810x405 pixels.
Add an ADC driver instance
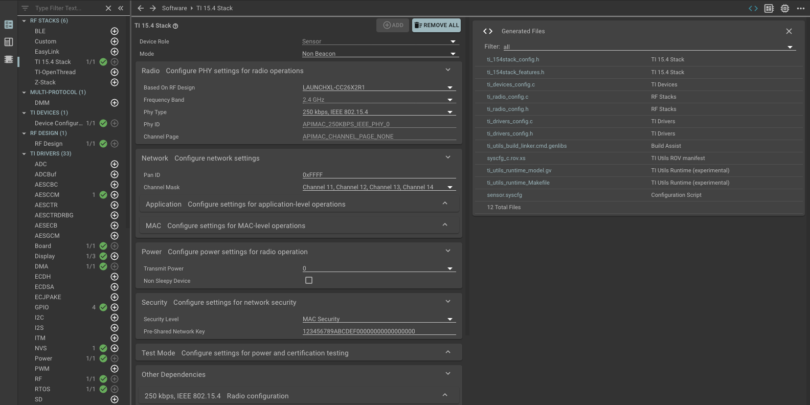(x=115, y=164)
